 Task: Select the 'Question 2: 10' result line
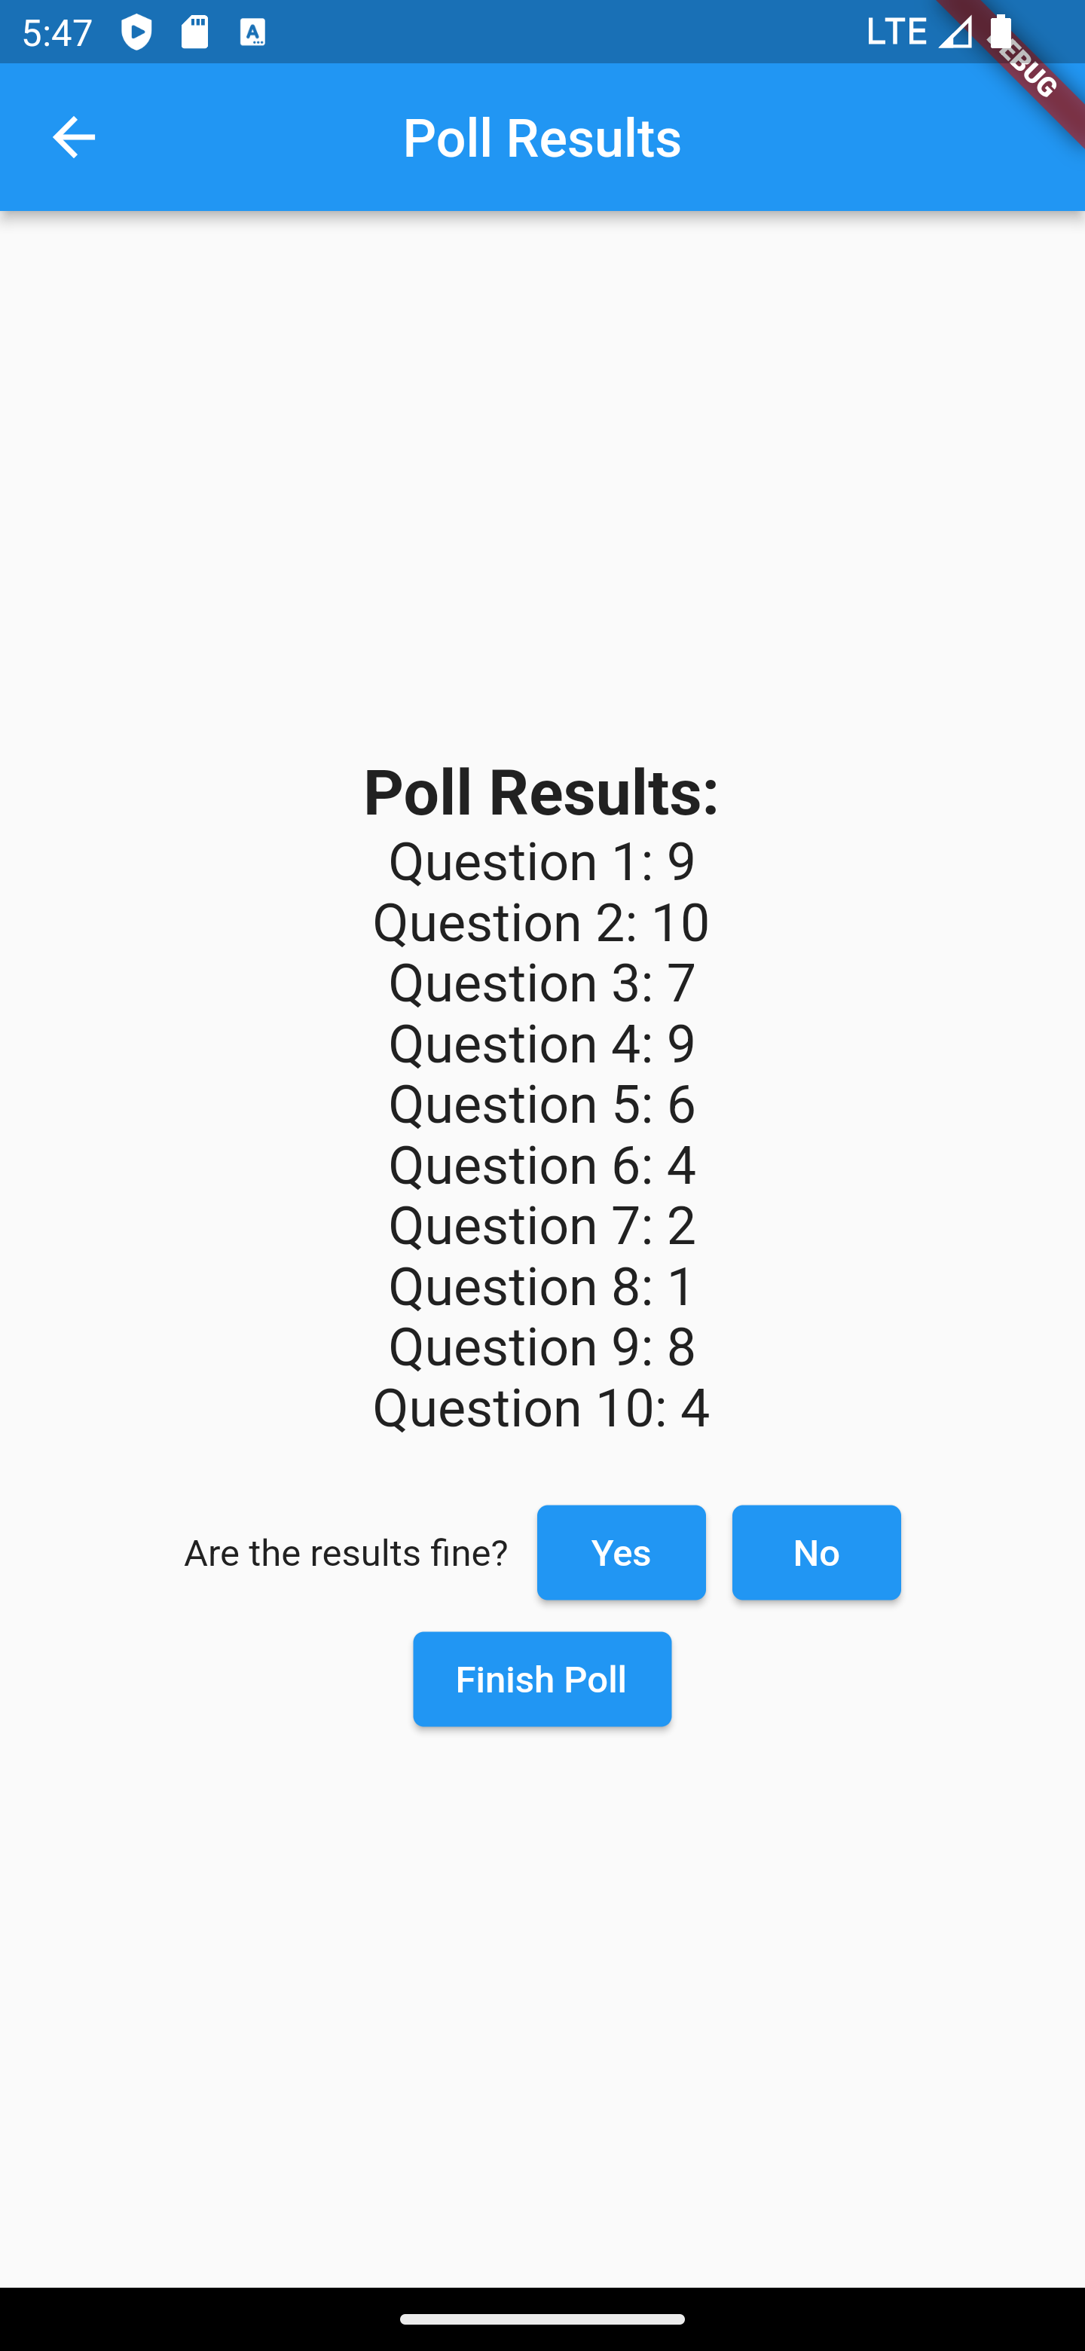pyautogui.click(x=541, y=922)
